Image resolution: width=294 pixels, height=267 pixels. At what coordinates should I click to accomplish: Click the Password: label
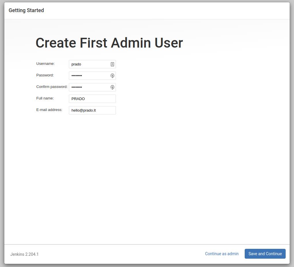45,75
